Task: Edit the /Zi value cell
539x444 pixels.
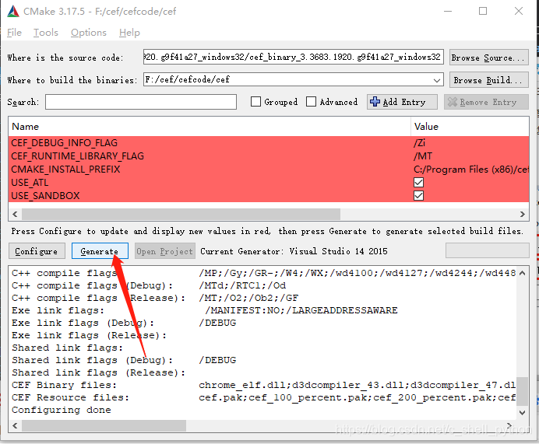Action: 470,143
